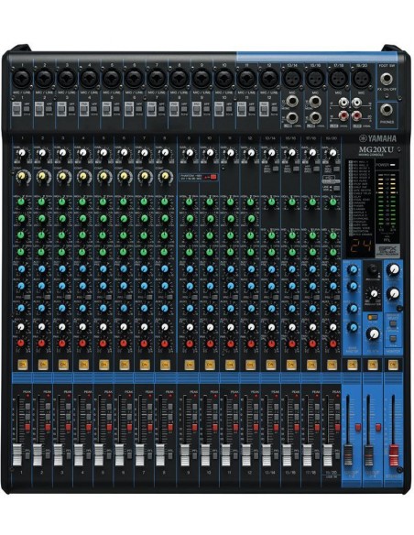Click the Yamaha logo

(x=377, y=138)
